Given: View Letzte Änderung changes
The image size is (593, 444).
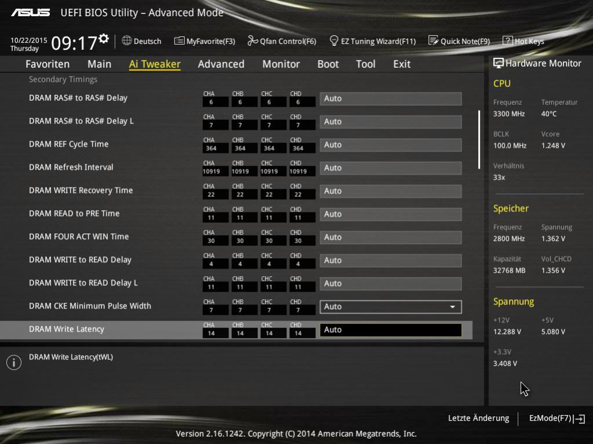Looking at the screenshot, I should pos(478,419).
